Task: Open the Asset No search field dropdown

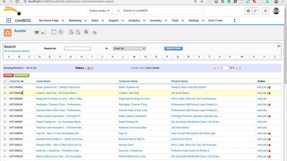Action: pyautogui.click(x=129, y=48)
